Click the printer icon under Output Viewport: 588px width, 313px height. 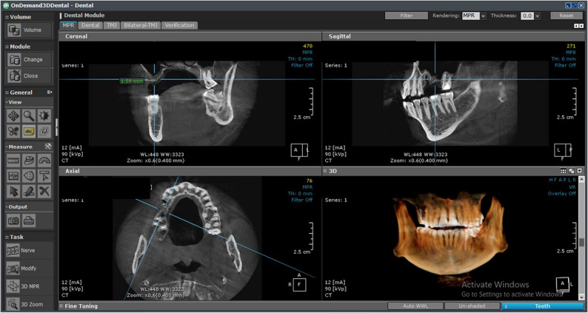[29, 221]
